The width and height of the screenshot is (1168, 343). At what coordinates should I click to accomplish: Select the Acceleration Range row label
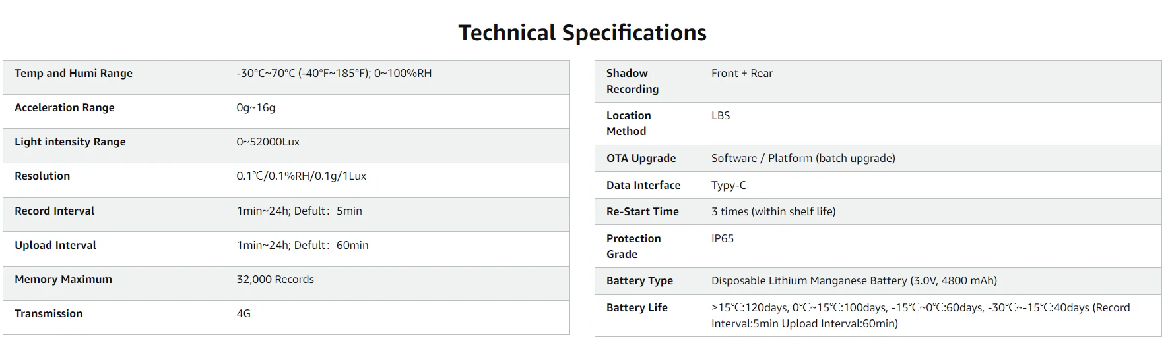pos(64,107)
